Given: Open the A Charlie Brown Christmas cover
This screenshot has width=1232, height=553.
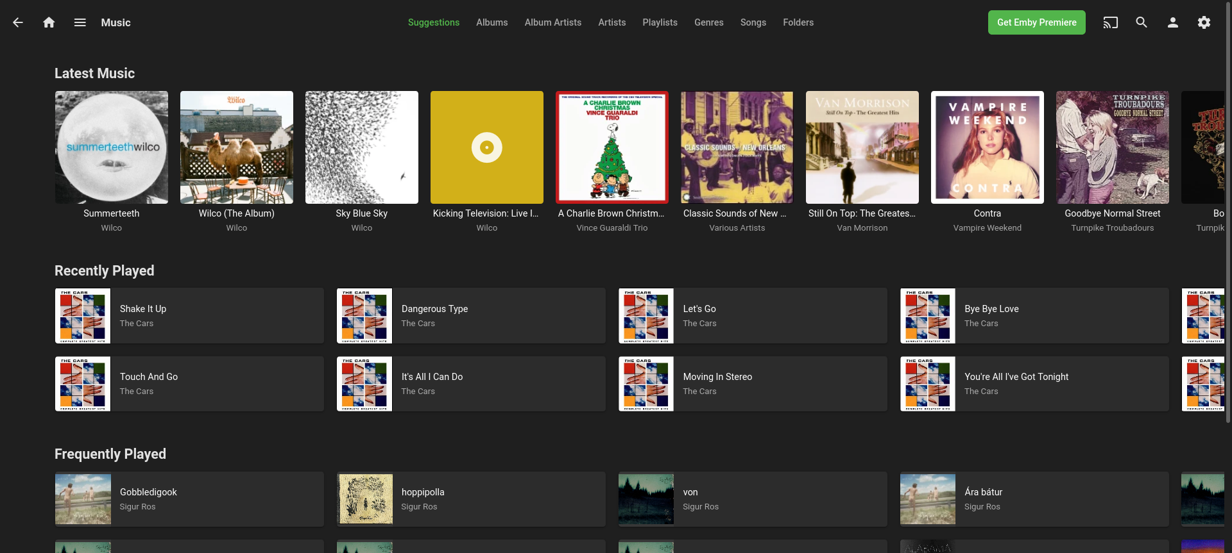Looking at the screenshot, I should (x=612, y=147).
